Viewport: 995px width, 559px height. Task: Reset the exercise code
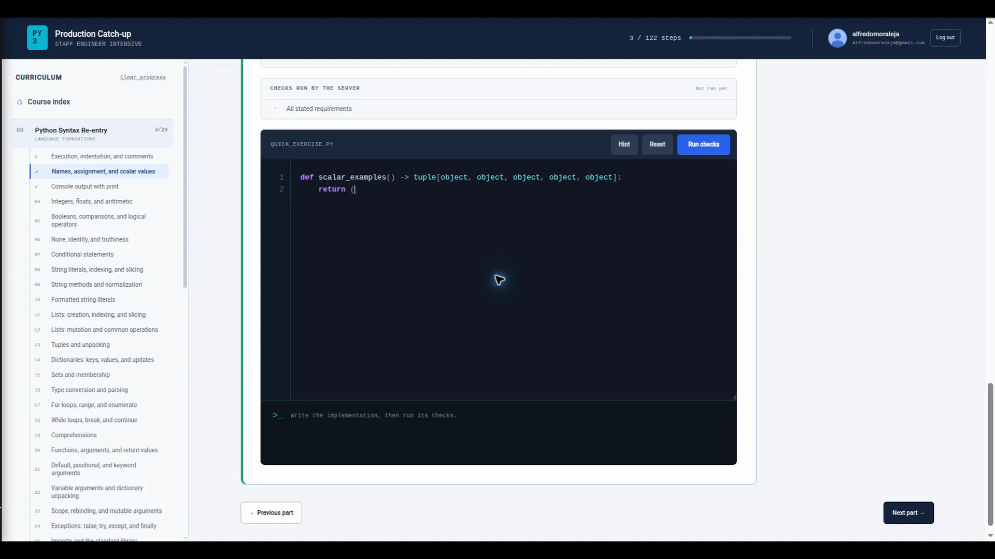(x=657, y=144)
